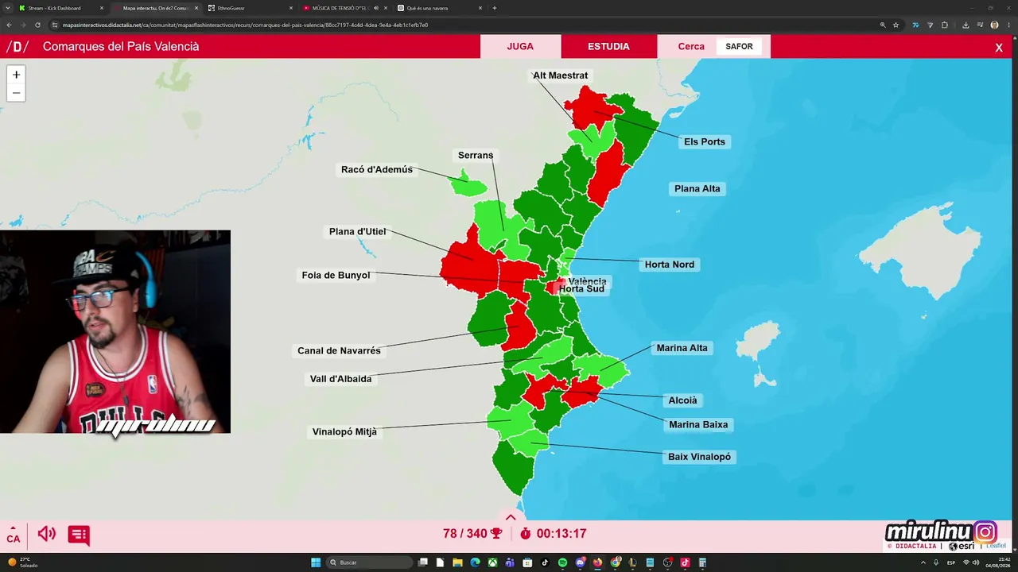Viewport: 1018px width, 572px height.
Task: Open browser profile avatar
Action: coord(994,25)
